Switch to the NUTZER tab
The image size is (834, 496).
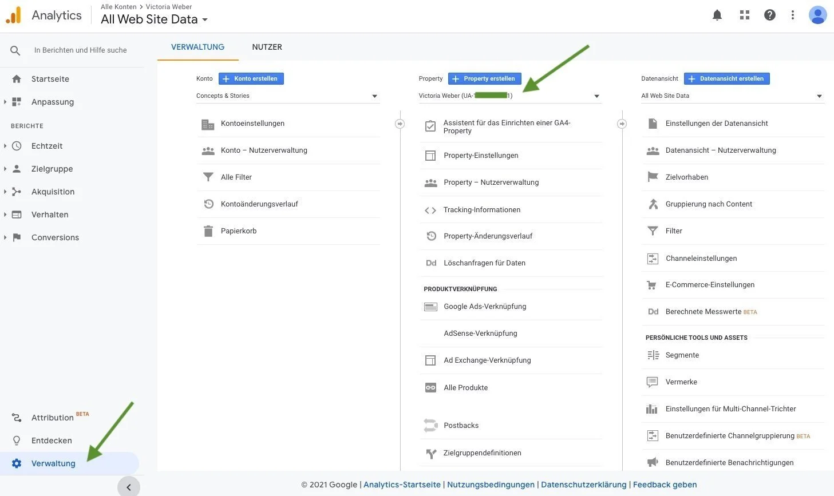267,47
